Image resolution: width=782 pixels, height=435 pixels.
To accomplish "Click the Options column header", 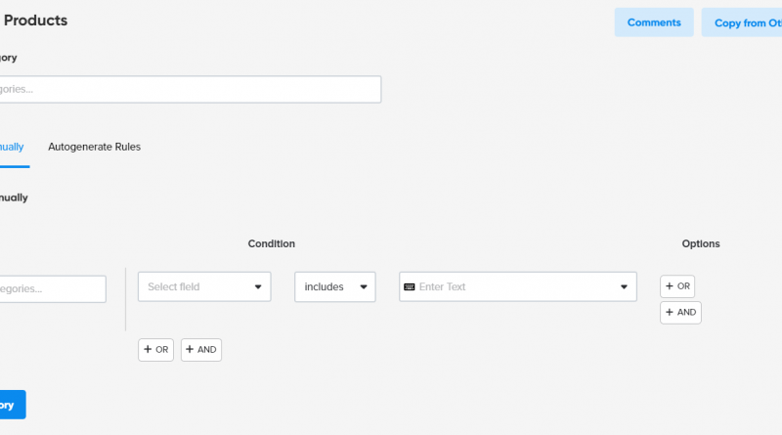I will [701, 243].
